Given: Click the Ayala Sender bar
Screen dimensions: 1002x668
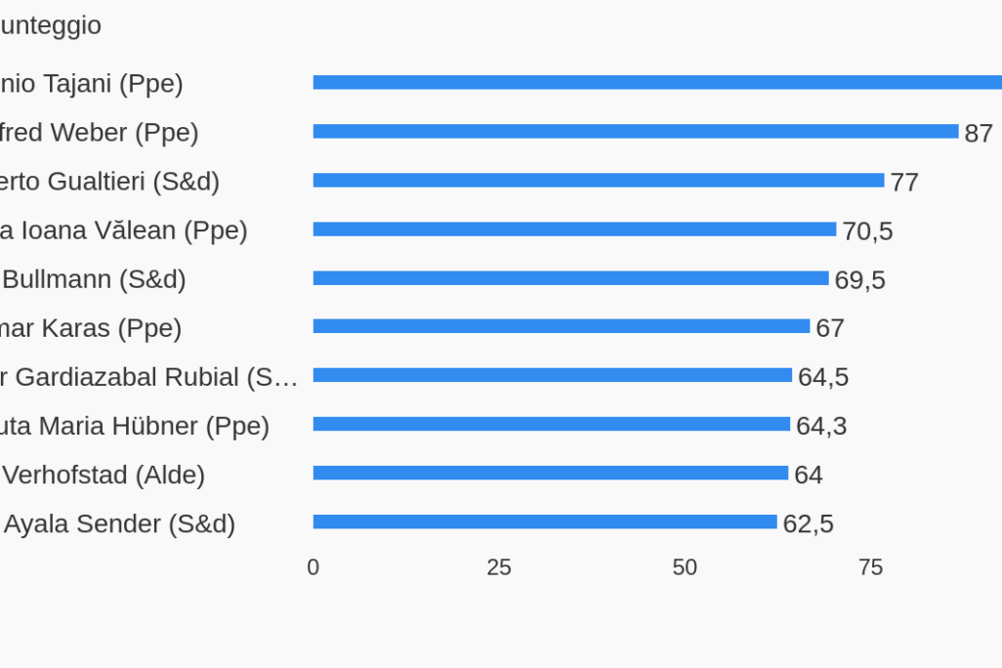Looking at the screenshot, I should [544, 522].
